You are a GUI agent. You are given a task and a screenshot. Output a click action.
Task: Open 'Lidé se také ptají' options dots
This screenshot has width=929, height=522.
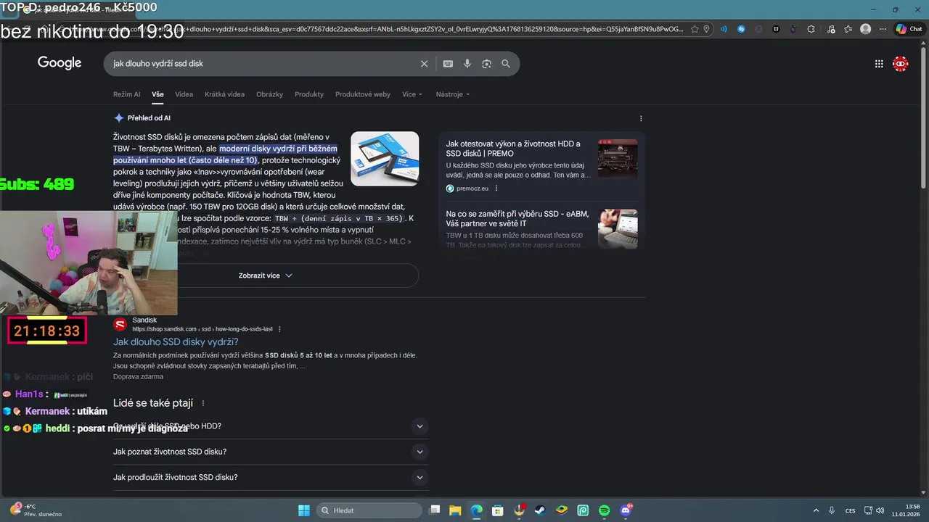pos(203,403)
